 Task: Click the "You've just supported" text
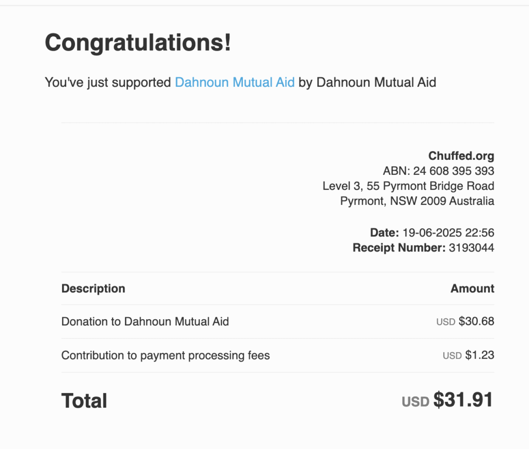click(x=108, y=82)
